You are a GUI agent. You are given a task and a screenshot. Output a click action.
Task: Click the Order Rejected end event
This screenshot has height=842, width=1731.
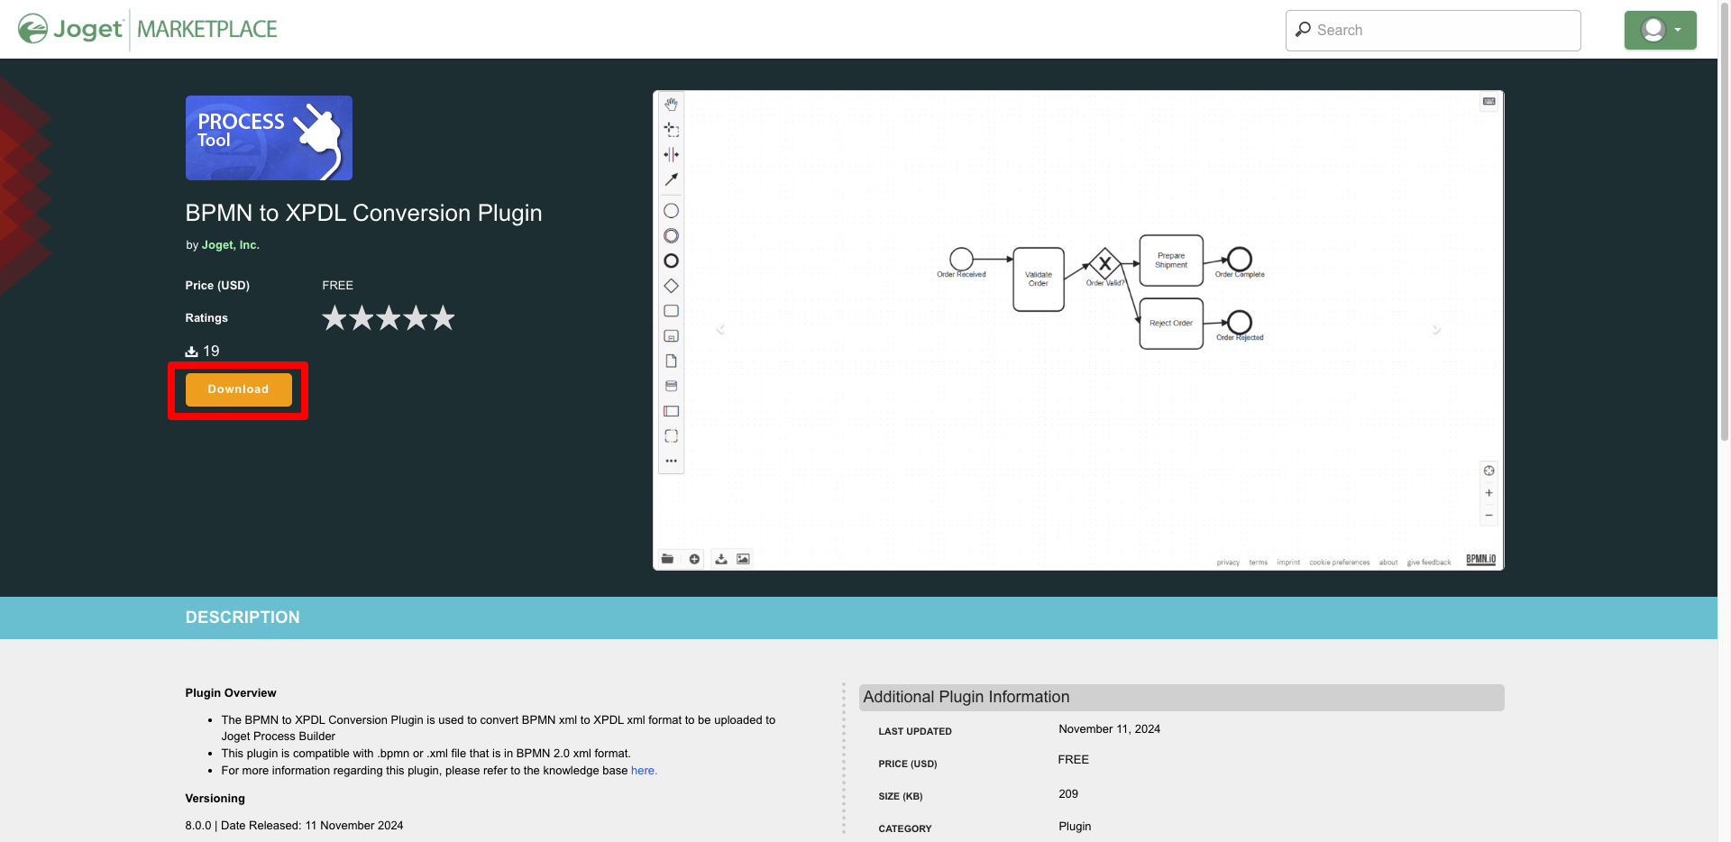1240,322
